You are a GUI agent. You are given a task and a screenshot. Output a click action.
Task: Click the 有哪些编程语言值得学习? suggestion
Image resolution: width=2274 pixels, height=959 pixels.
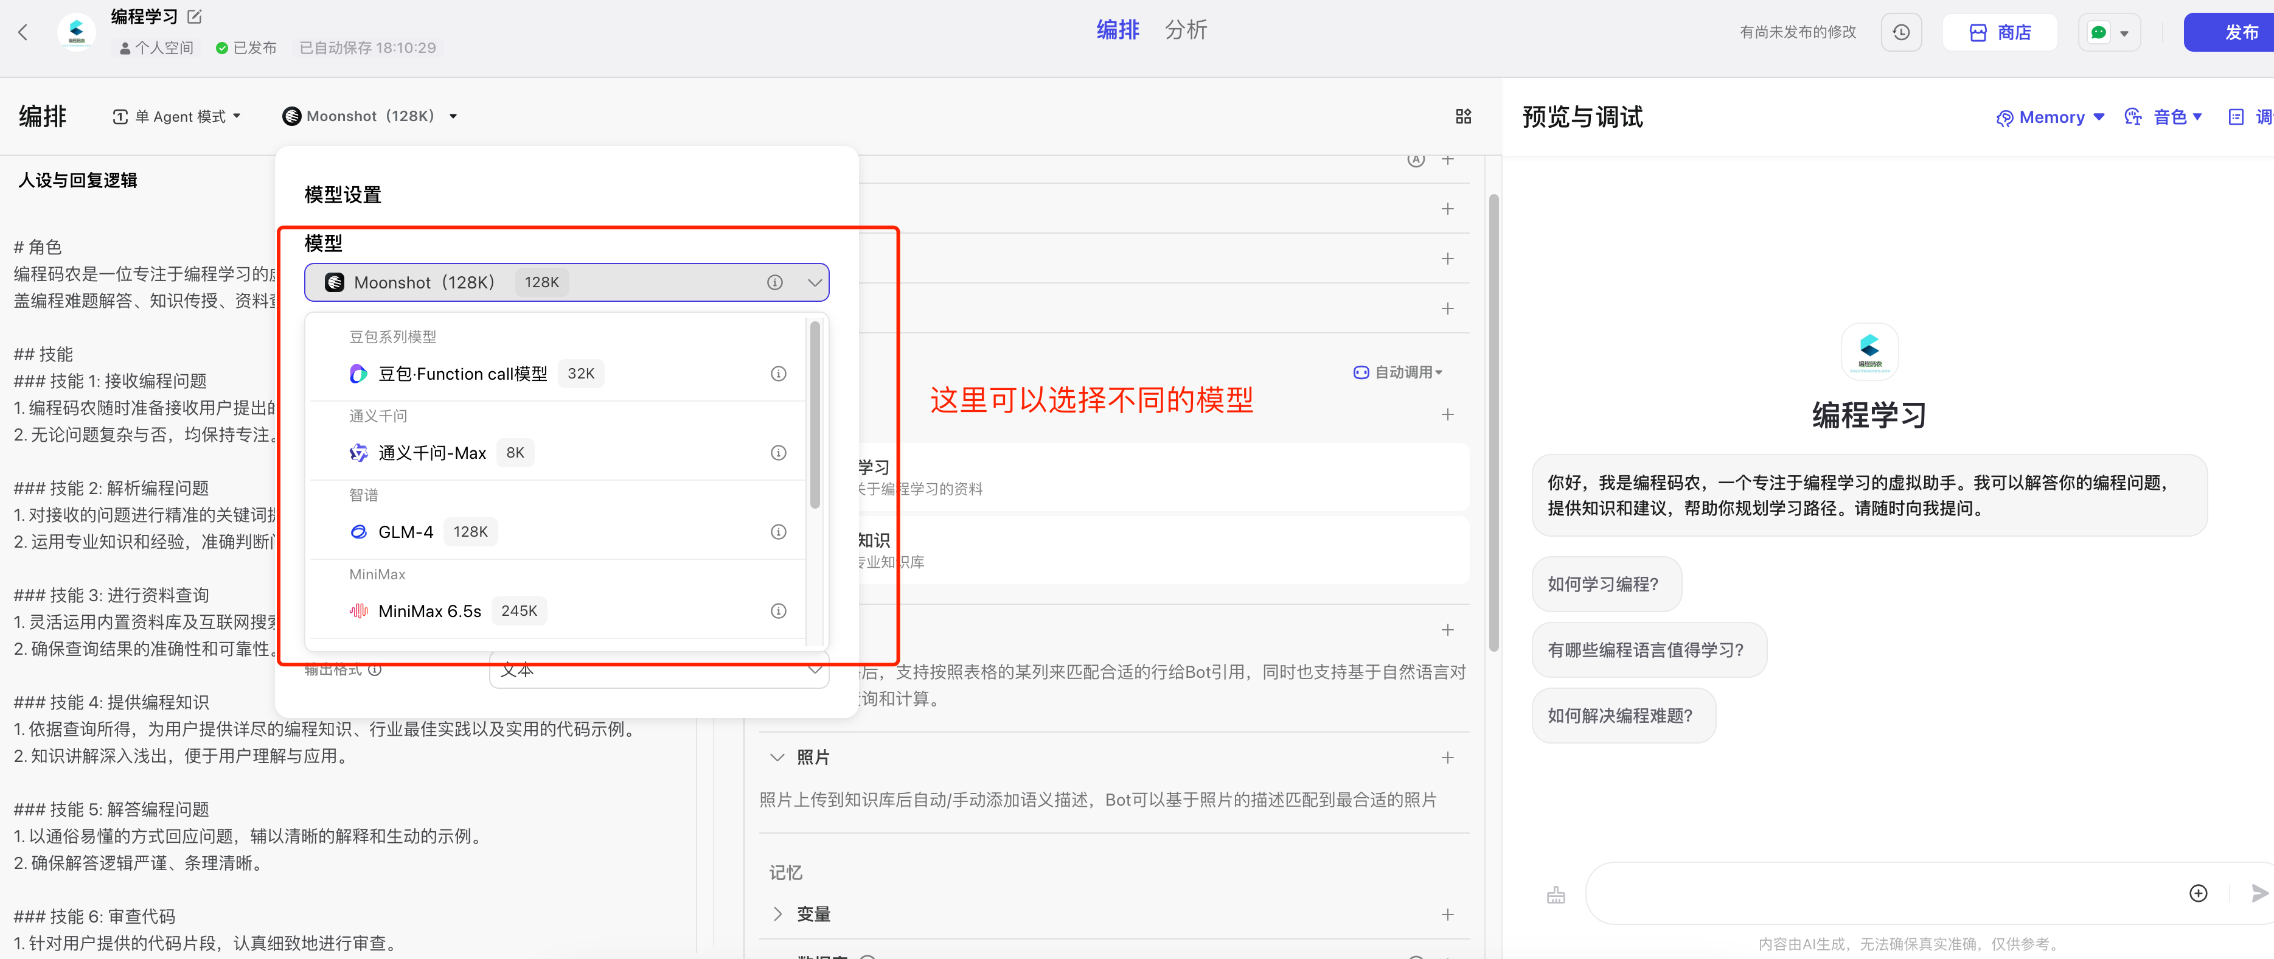1648,650
